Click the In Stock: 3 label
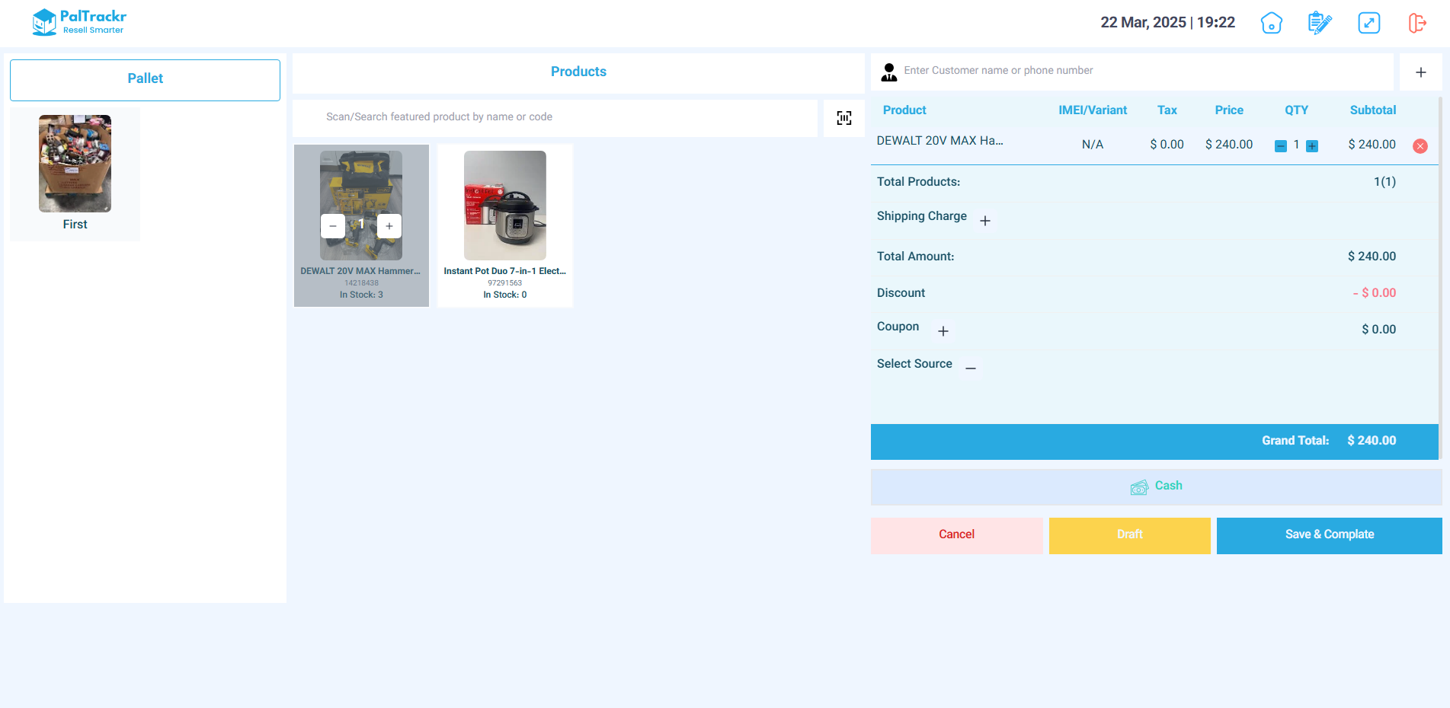This screenshot has width=1450, height=708. coord(361,295)
